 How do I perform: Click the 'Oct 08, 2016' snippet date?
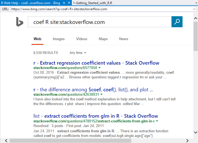pyautogui.click(x=44, y=72)
